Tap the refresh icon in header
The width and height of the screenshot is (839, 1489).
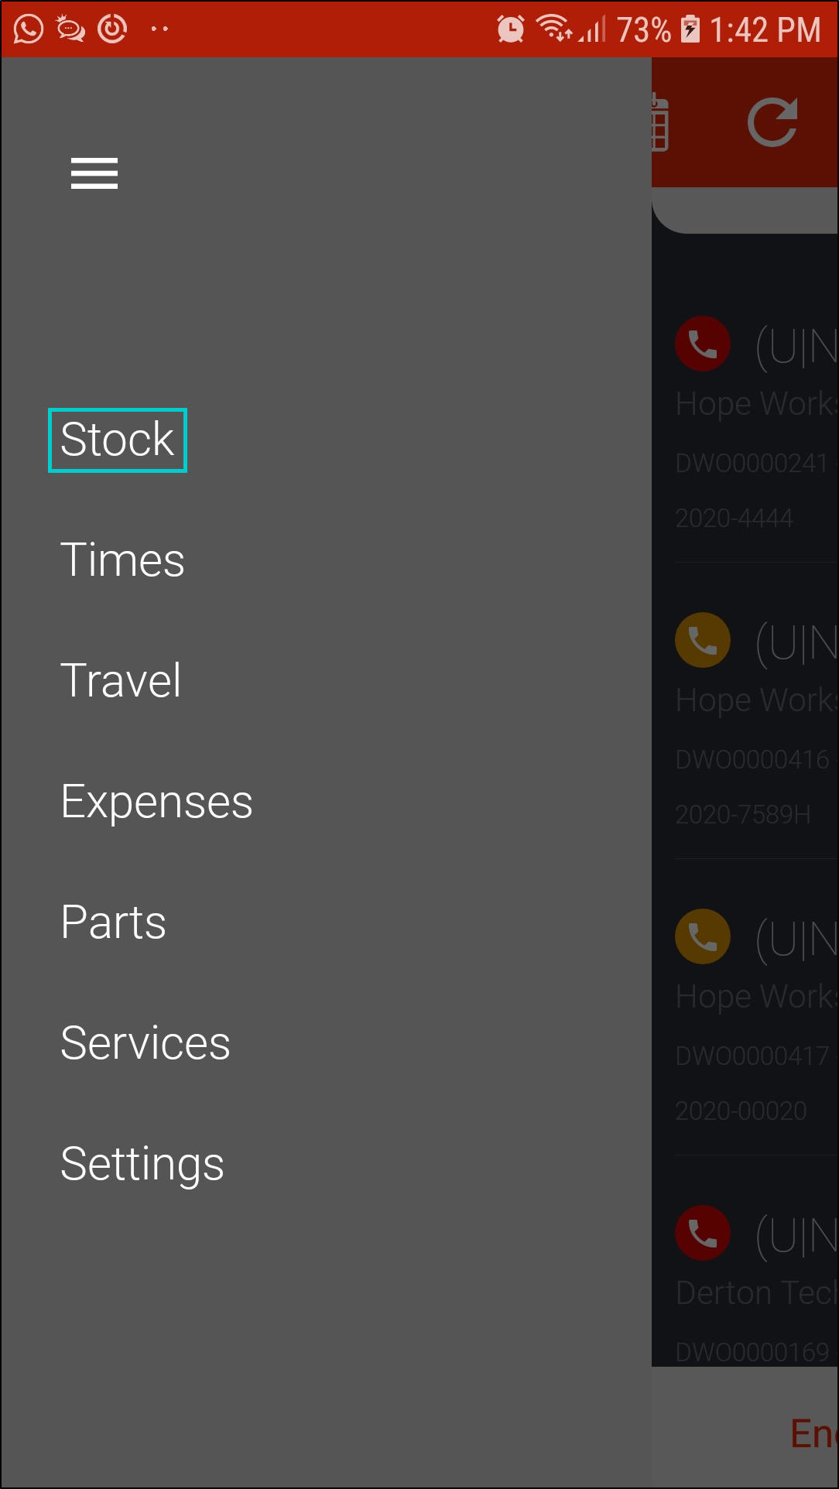tap(772, 122)
